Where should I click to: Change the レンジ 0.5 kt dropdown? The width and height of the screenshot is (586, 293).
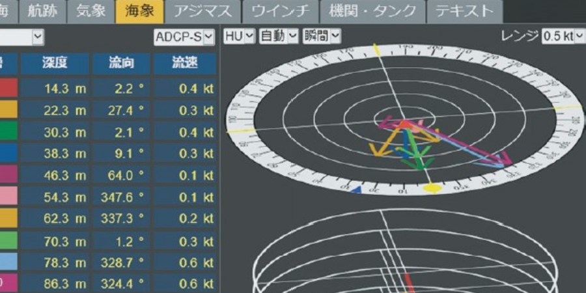[563, 36]
